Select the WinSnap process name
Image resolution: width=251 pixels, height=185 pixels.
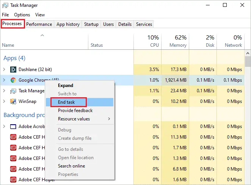pyautogui.click(x=27, y=101)
